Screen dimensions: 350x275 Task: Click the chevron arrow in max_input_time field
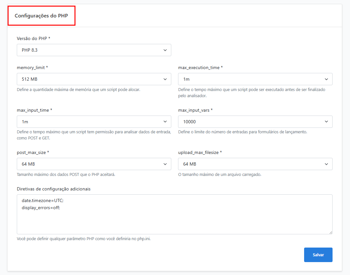165,122
